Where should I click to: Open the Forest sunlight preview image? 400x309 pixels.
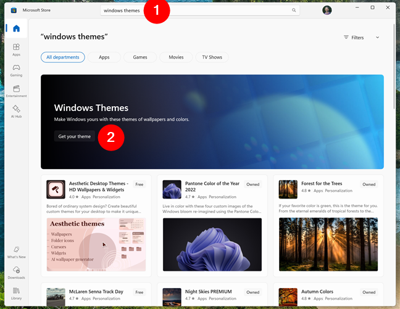pos(328,244)
